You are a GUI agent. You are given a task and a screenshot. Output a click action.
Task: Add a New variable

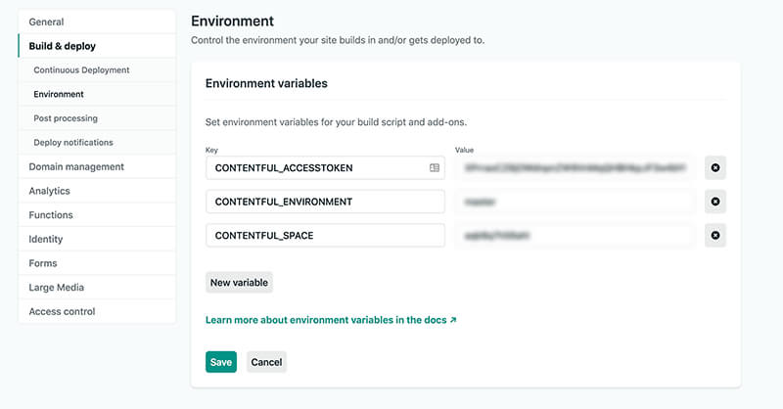(x=239, y=283)
